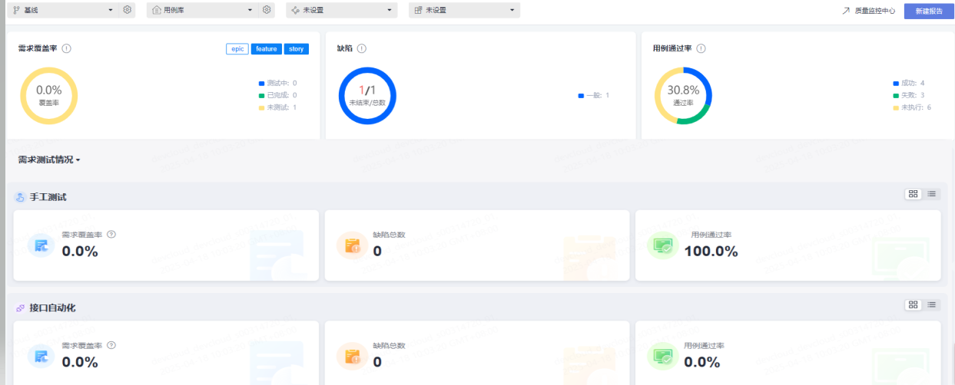Screen dimensions: 955x385
Task: Switch 接口自动化 section to card view
Action: (x=913, y=304)
